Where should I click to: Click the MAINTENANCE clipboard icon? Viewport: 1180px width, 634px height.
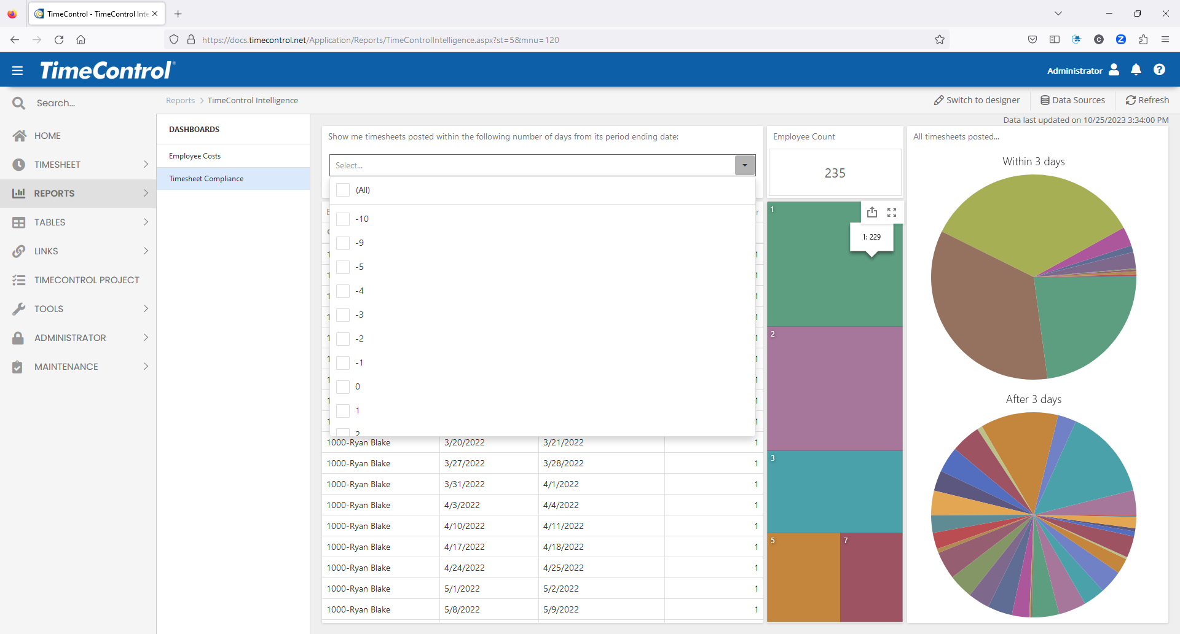(18, 367)
